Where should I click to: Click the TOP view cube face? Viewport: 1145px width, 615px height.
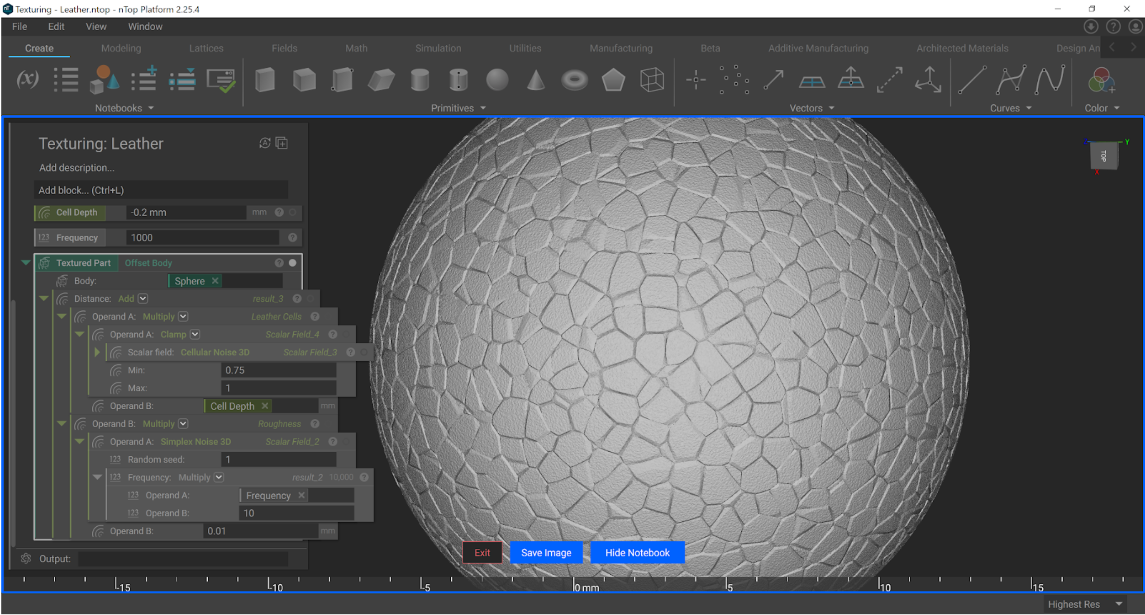(1104, 156)
